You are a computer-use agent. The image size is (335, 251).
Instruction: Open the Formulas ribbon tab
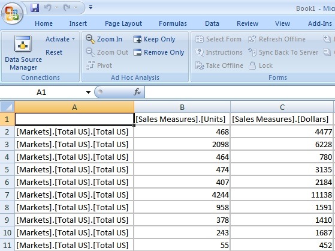click(173, 23)
